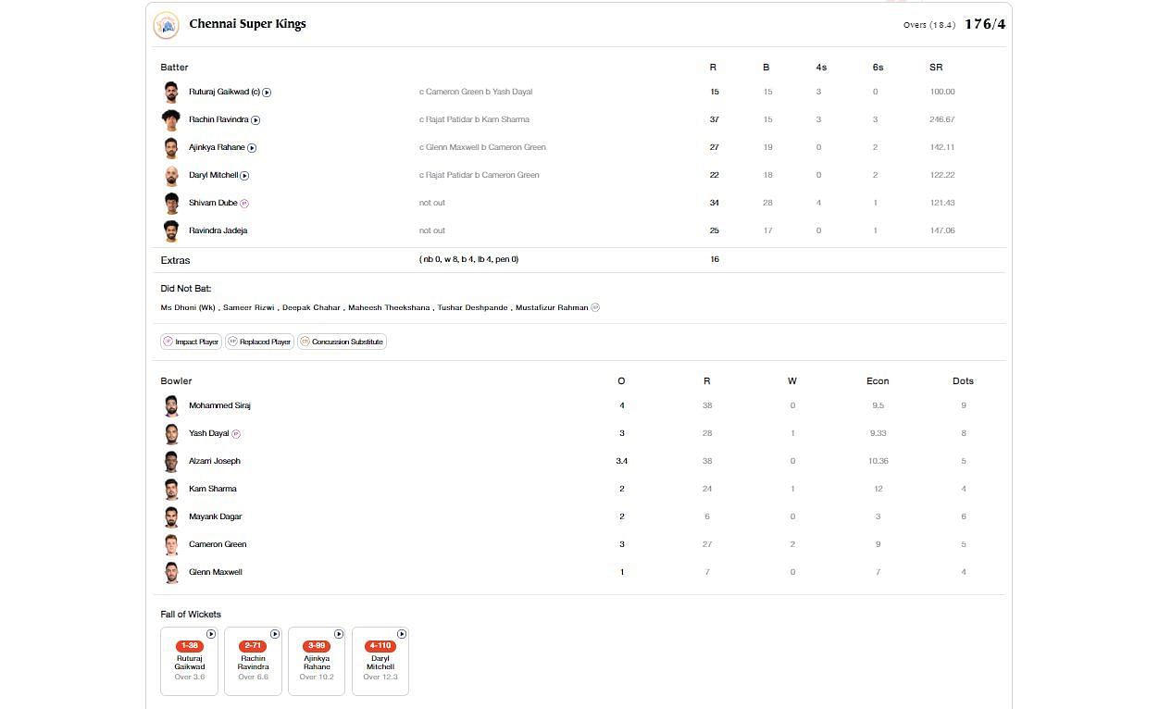The width and height of the screenshot is (1159, 709).
Task: Play video icon next to Ajinkya Rahane batter row
Action: [252, 148]
